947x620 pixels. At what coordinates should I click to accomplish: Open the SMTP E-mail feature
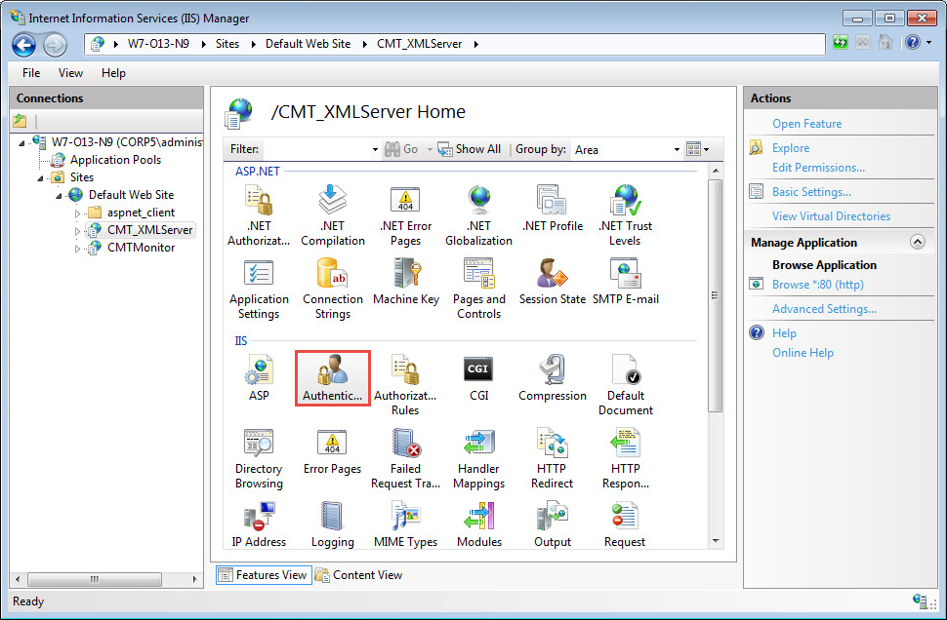(x=625, y=282)
